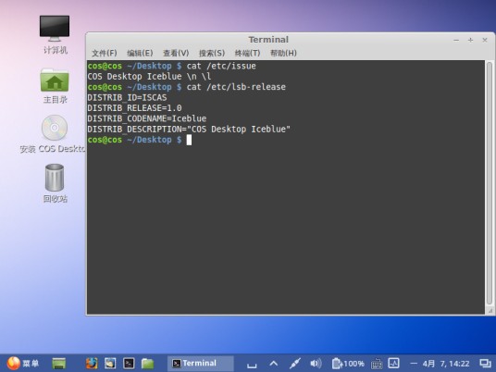Open the file manager folder icon in taskbar

(147, 364)
